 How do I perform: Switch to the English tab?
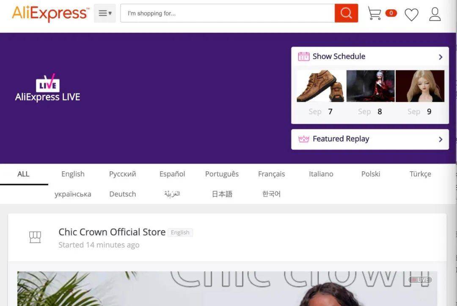click(x=73, y=174)
